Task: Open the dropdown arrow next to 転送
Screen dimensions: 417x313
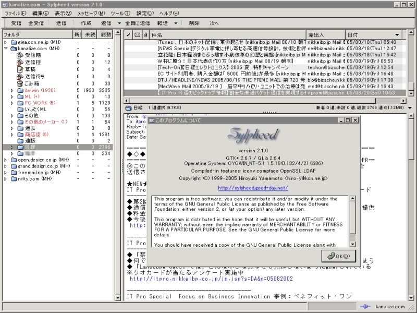Action: [x=176, y=23]
